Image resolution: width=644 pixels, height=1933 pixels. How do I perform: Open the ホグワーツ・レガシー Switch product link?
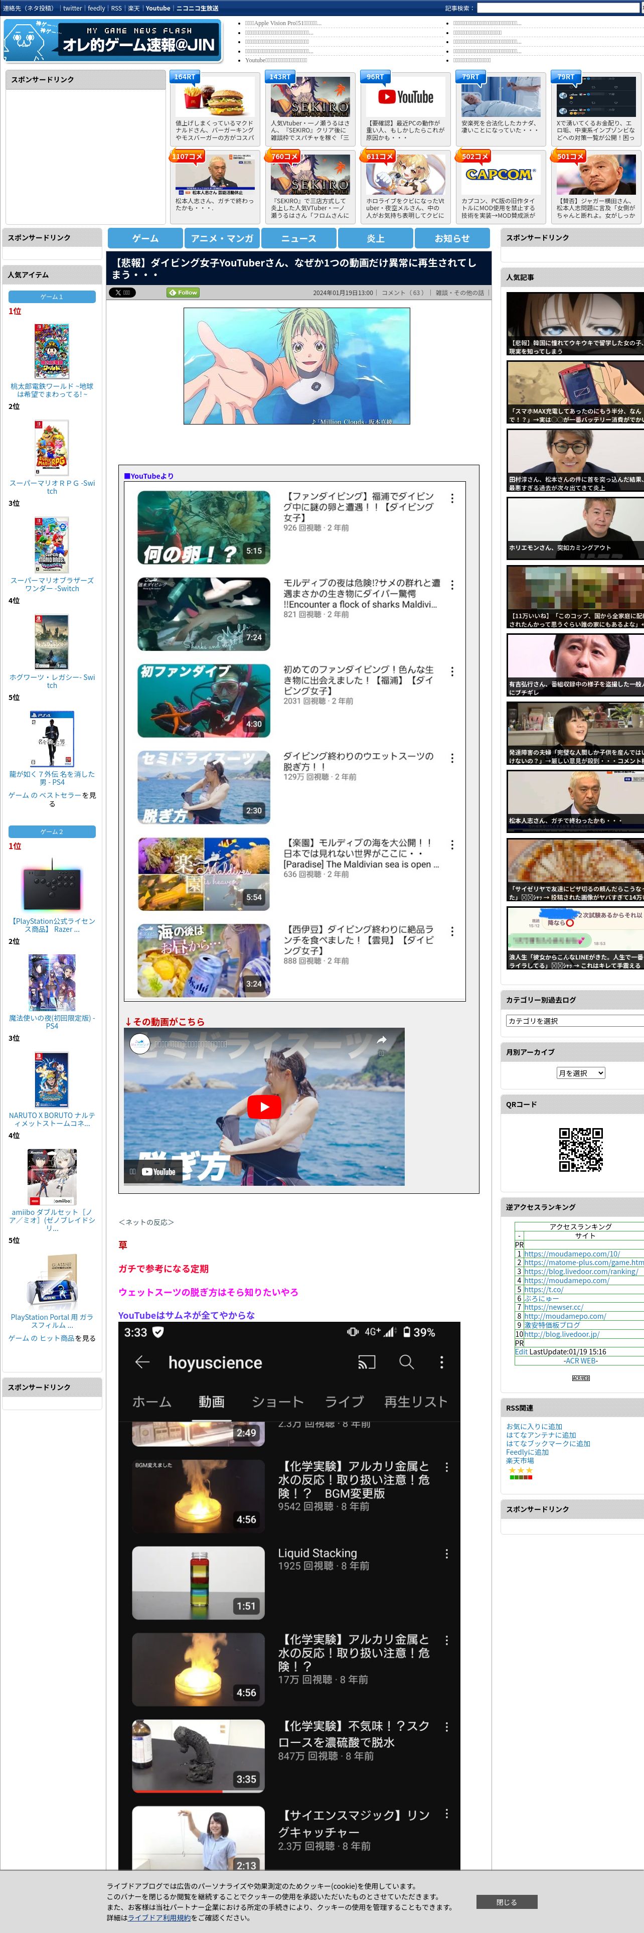click(x=52, y=680)
